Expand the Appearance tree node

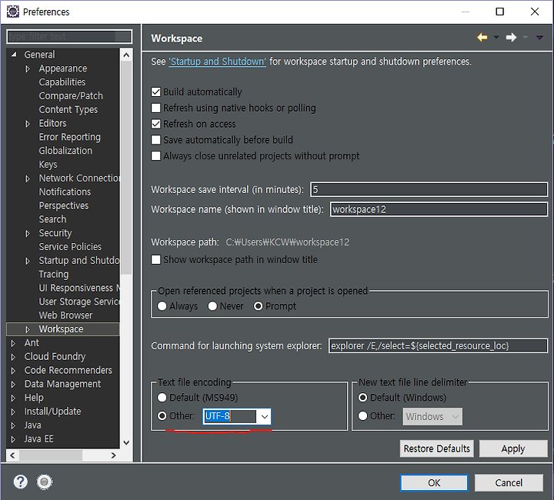[28, 68]
